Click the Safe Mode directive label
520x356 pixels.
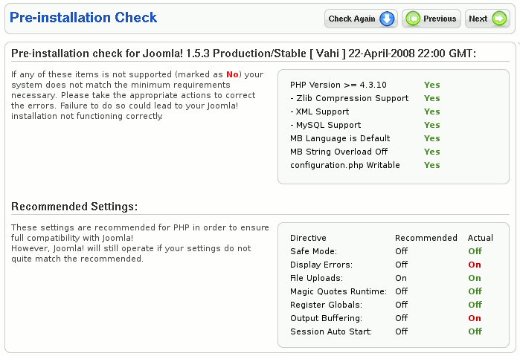click(x=313, y=251)
